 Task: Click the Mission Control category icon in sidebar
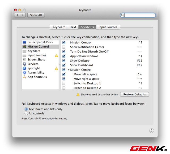point(24,46)
